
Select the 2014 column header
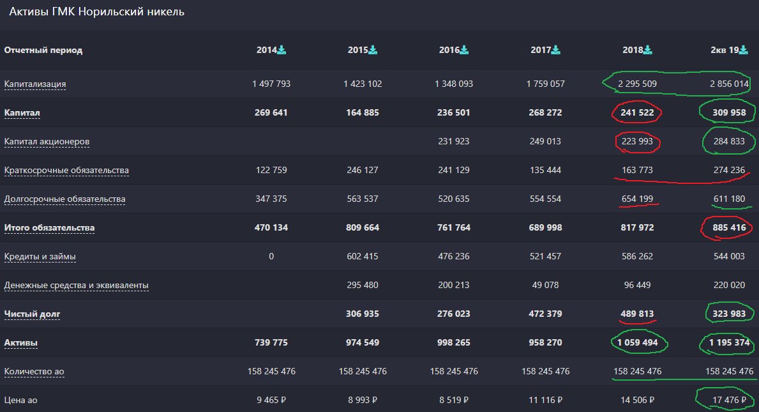click(267, 50)
